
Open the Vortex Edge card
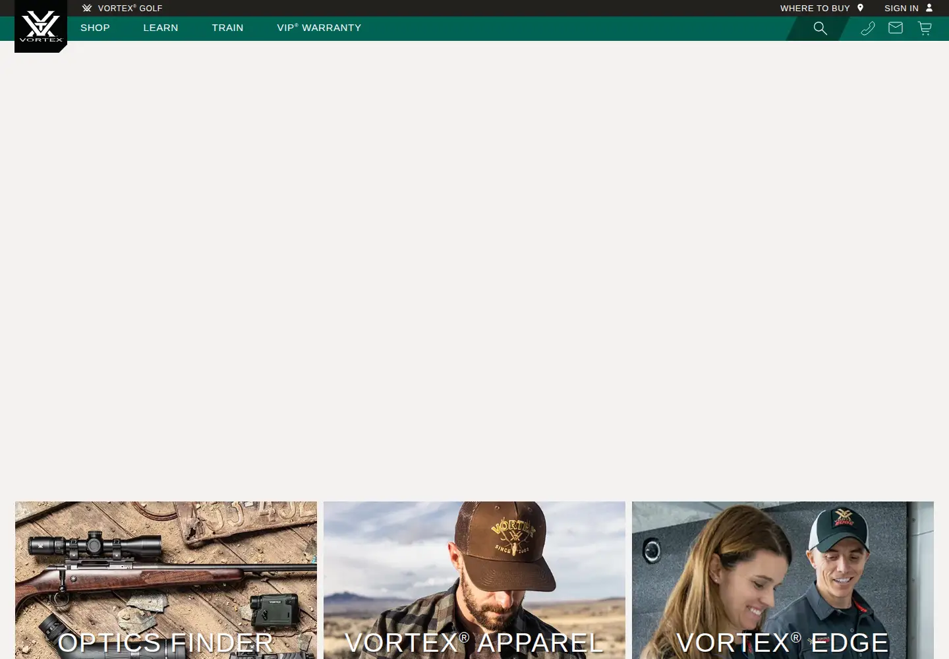(x=783, y=580)
